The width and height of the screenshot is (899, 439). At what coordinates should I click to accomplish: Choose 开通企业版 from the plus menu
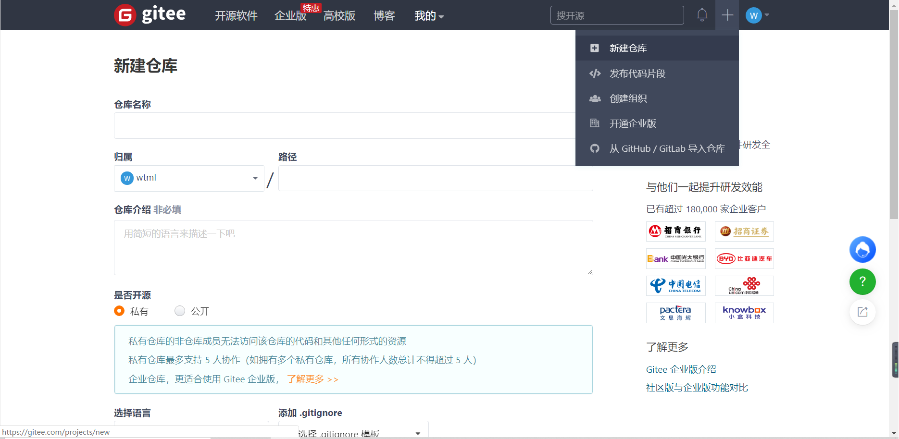(x=657, y=123)
